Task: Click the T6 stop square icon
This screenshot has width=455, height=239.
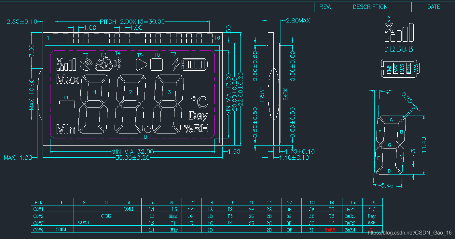Action: [157, 64]
